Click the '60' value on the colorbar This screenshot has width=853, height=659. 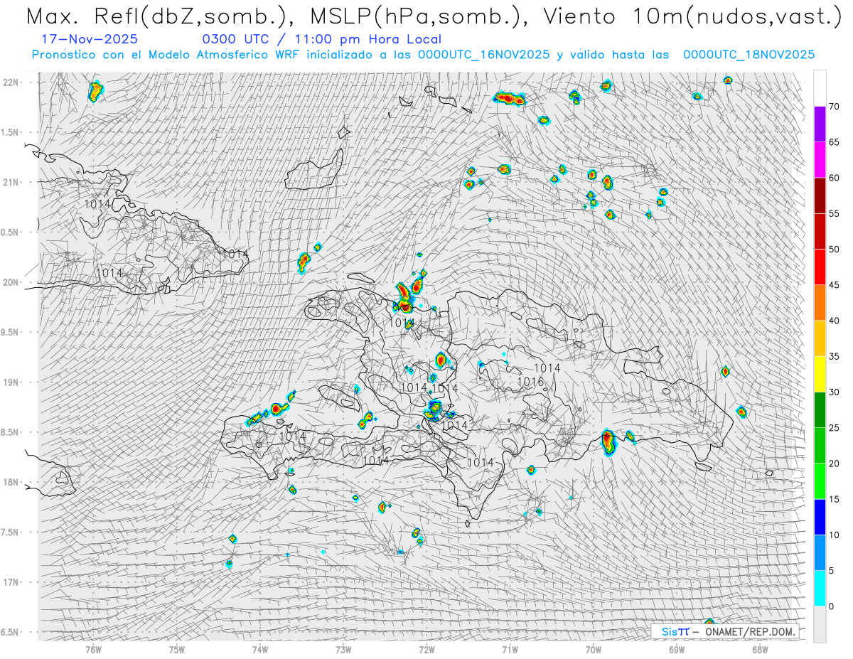[x=834, y=178]
